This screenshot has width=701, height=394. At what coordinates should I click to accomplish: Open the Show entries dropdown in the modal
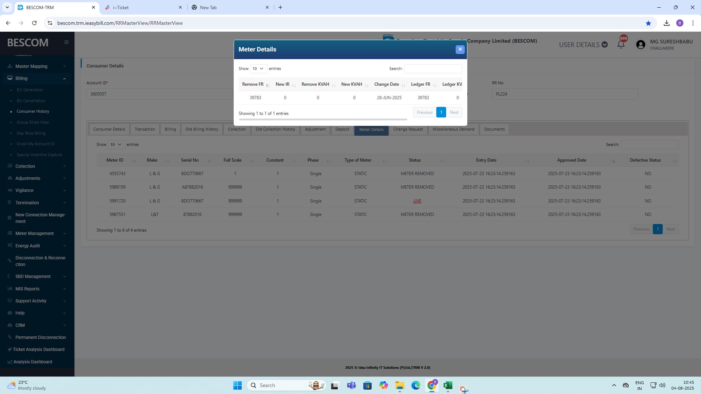click(x=258, y=69)
